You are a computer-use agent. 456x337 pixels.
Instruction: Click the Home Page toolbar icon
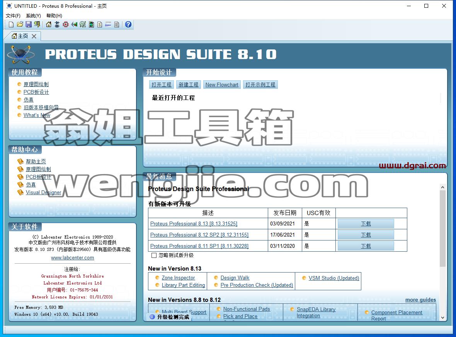49,24
